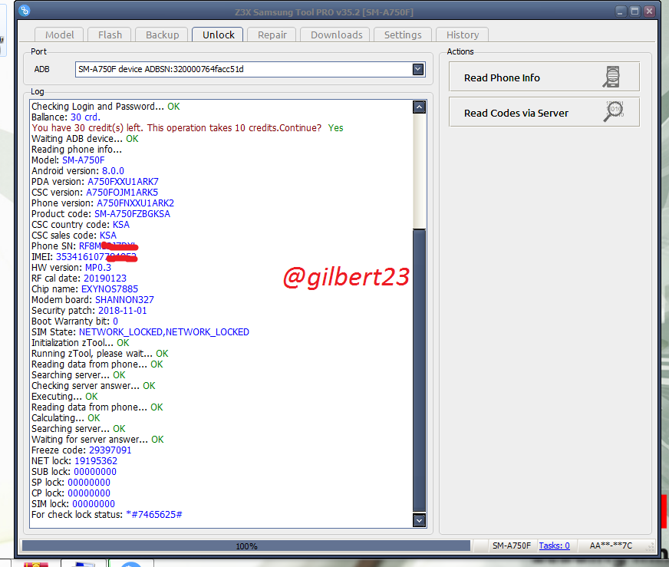This screenshot has width=669, height=567.
Task: Click the Android version 8.0.0 value
Action: click(113, 170)
